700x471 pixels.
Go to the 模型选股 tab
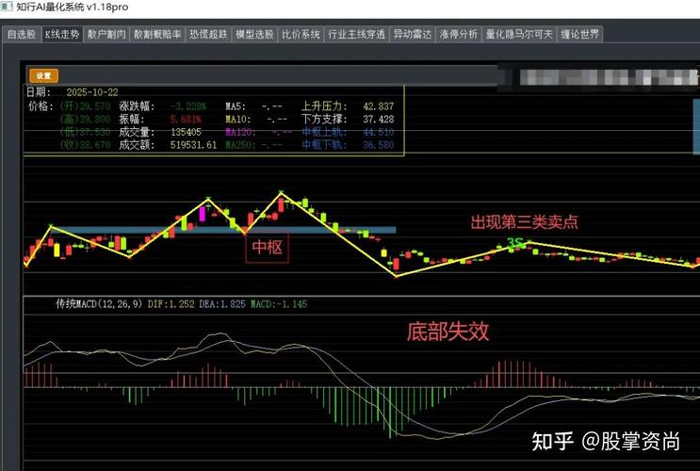click(255, 34)
